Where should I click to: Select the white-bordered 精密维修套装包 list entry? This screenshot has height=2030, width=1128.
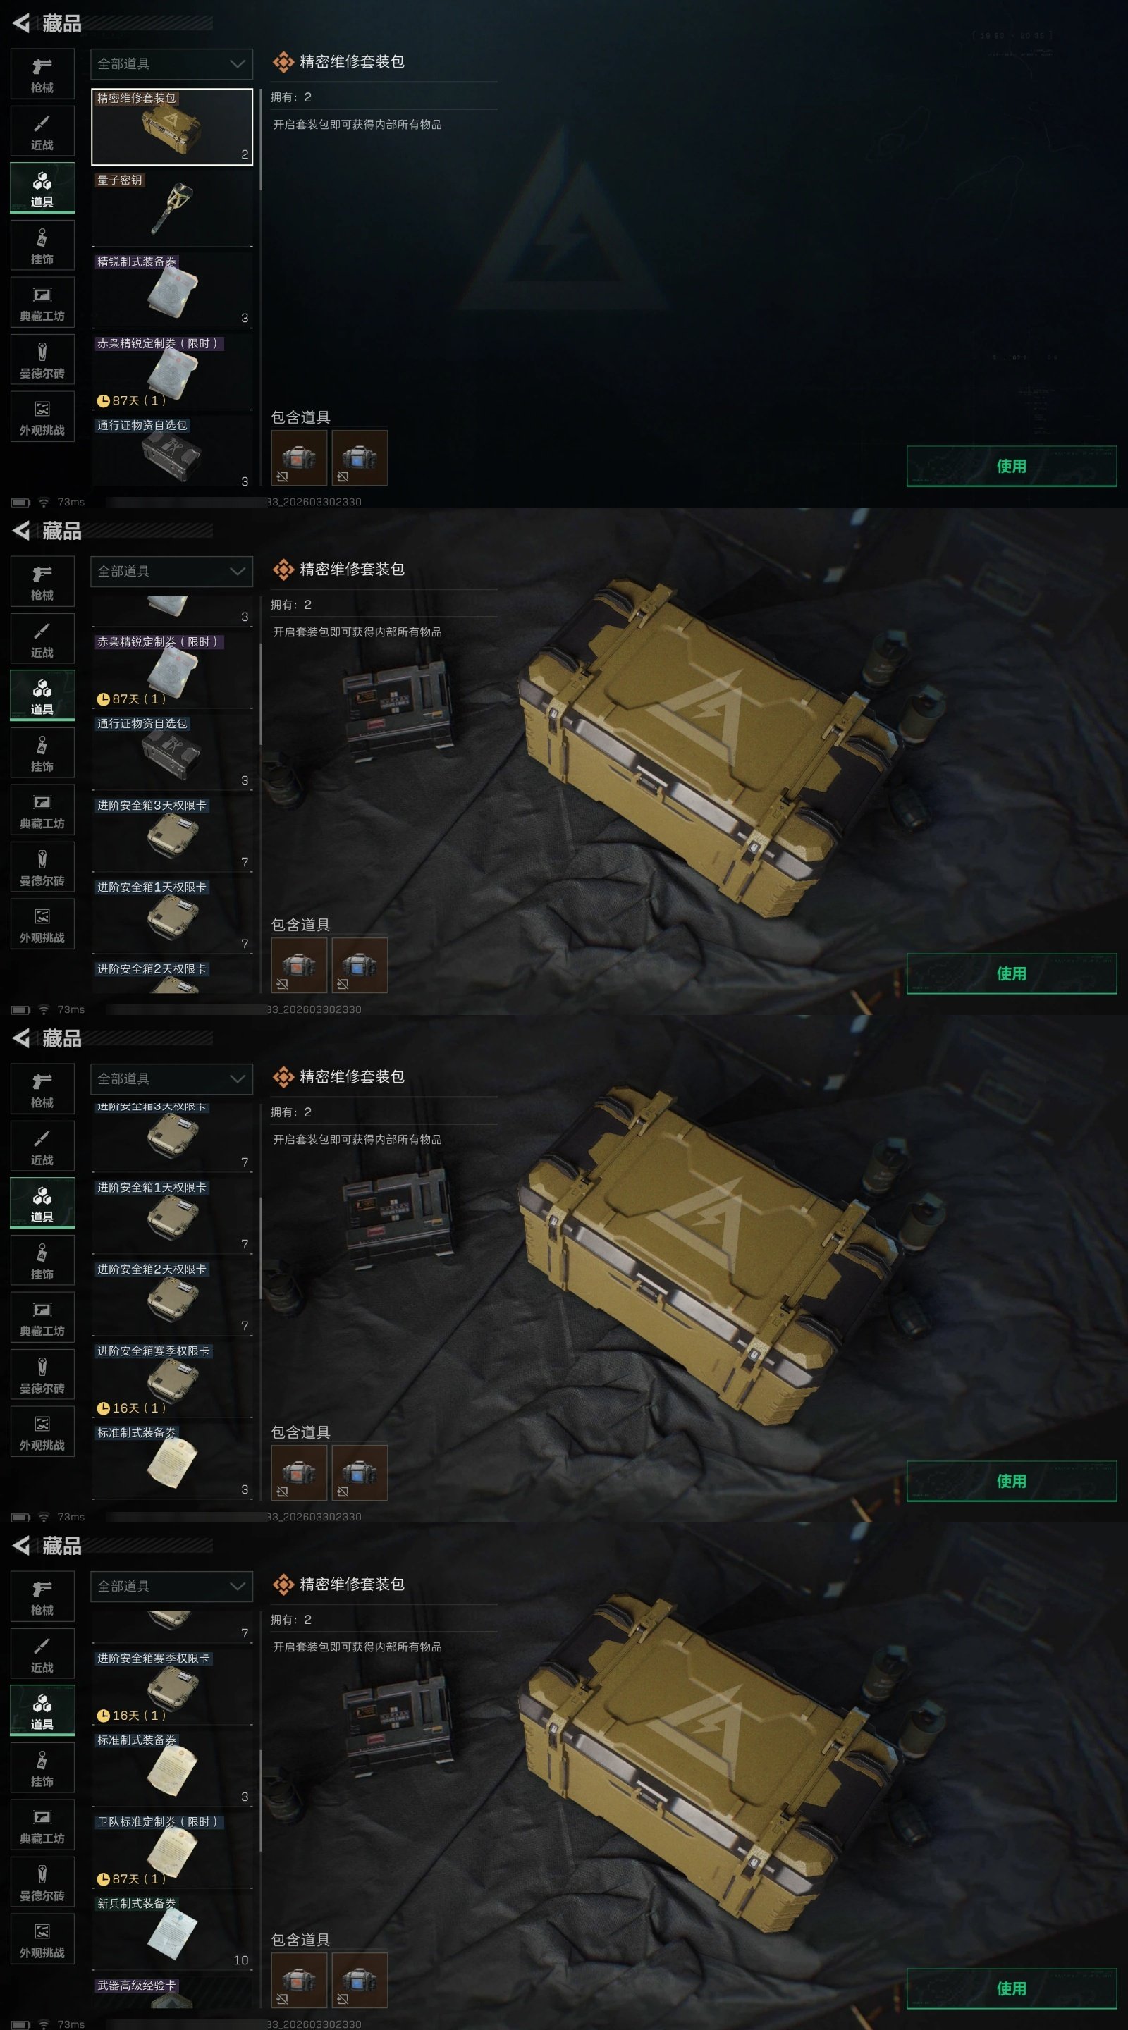point(172,126)
